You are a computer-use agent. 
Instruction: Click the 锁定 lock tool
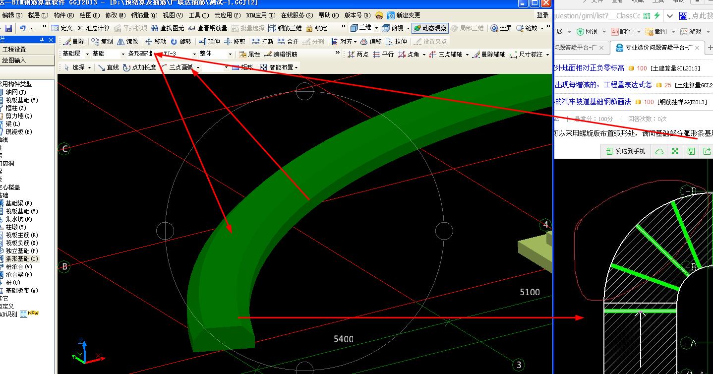(316, 28)
